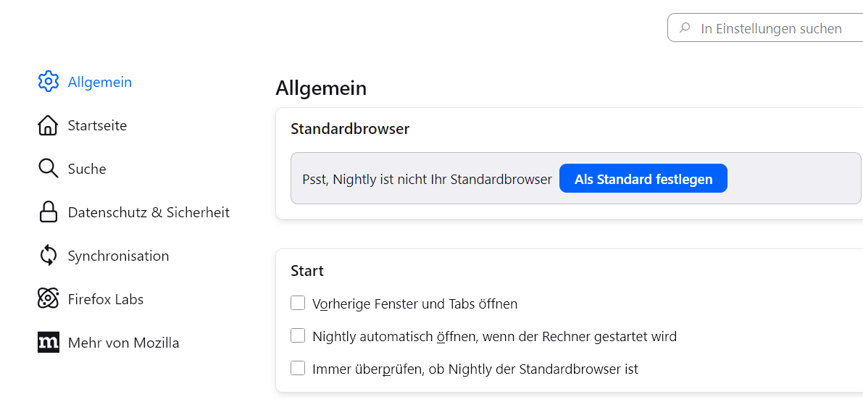The image size is (863, 402).
Task: Switch to Datenschutz & Sicherheit section
Action: pyautogui.click(x=149, y=212)
